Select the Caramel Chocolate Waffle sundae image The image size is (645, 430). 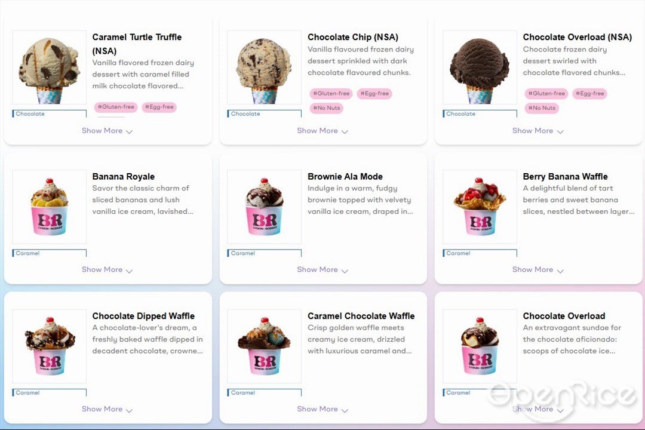click(265, 346)
